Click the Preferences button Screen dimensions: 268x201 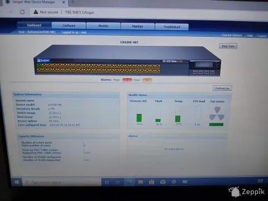222,88
